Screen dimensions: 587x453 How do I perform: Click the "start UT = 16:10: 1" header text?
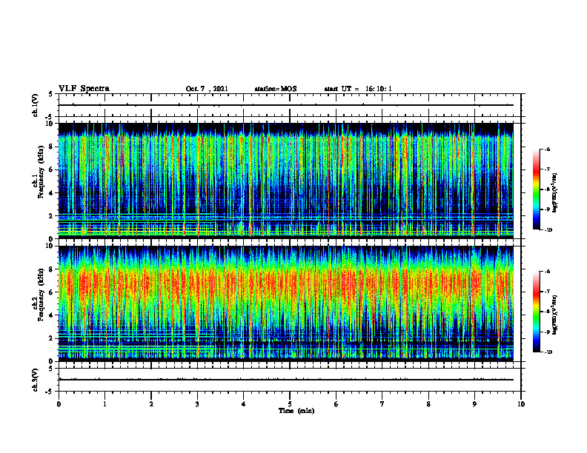pyautogui.click(x=358, y=89)
